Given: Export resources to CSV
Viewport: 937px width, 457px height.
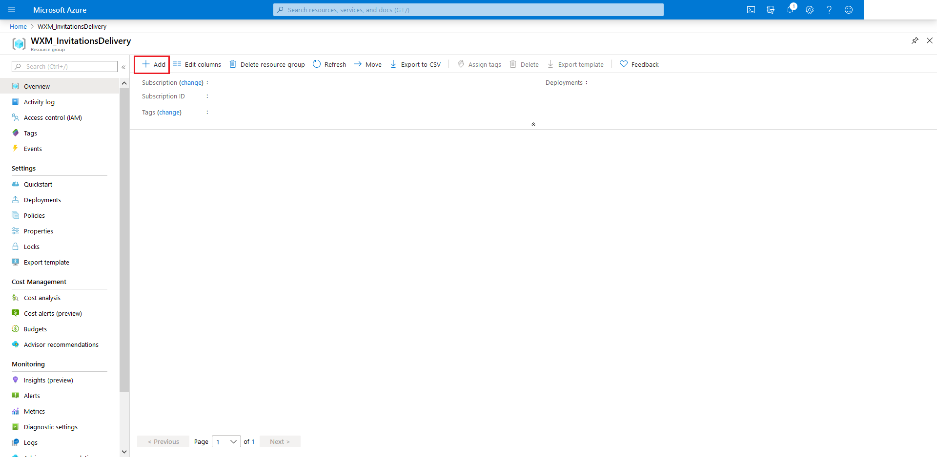Looking at the screenshot, I should tap(415, 64).
